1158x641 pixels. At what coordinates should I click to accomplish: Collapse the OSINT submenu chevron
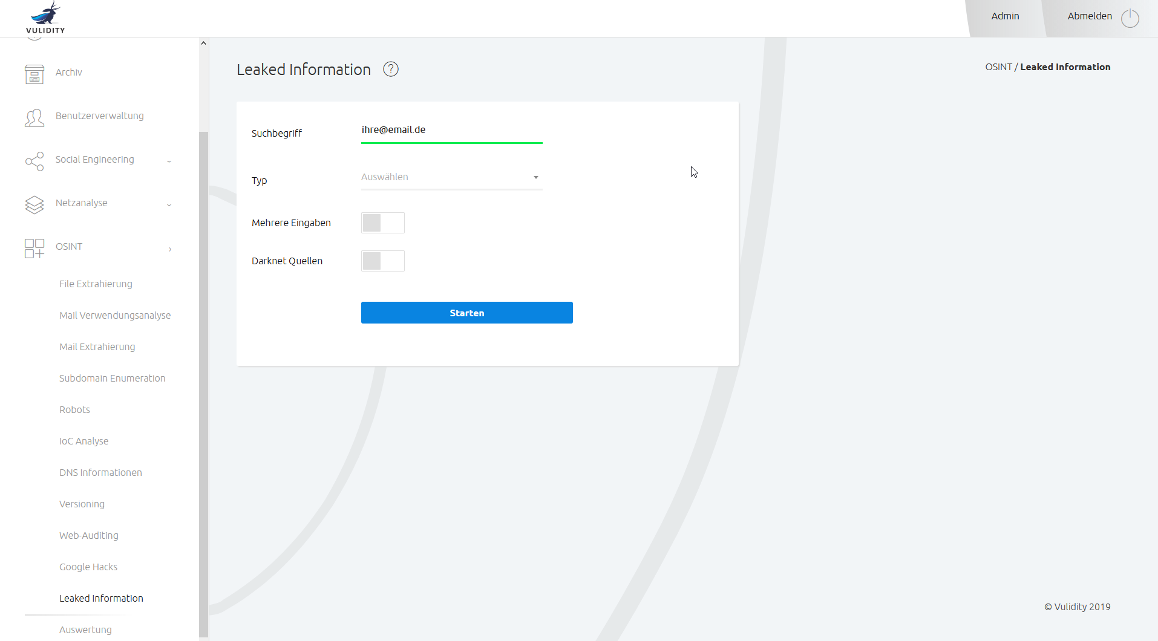tap(170, 249)
